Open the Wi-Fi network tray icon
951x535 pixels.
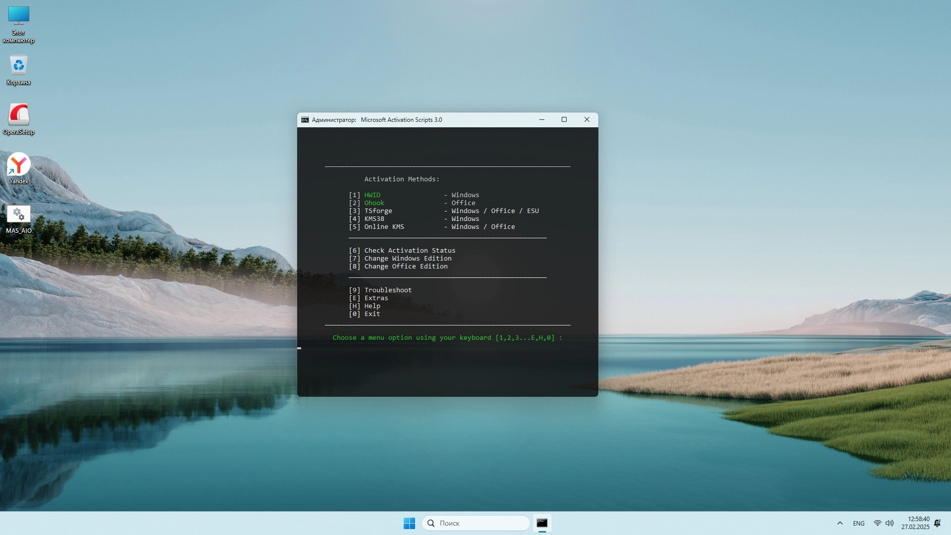tap(877, 523)
